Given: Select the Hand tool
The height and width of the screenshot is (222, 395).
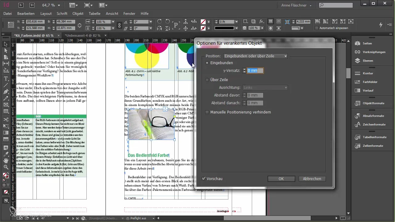Looking at the screenshot, I should tap(6, 161).
